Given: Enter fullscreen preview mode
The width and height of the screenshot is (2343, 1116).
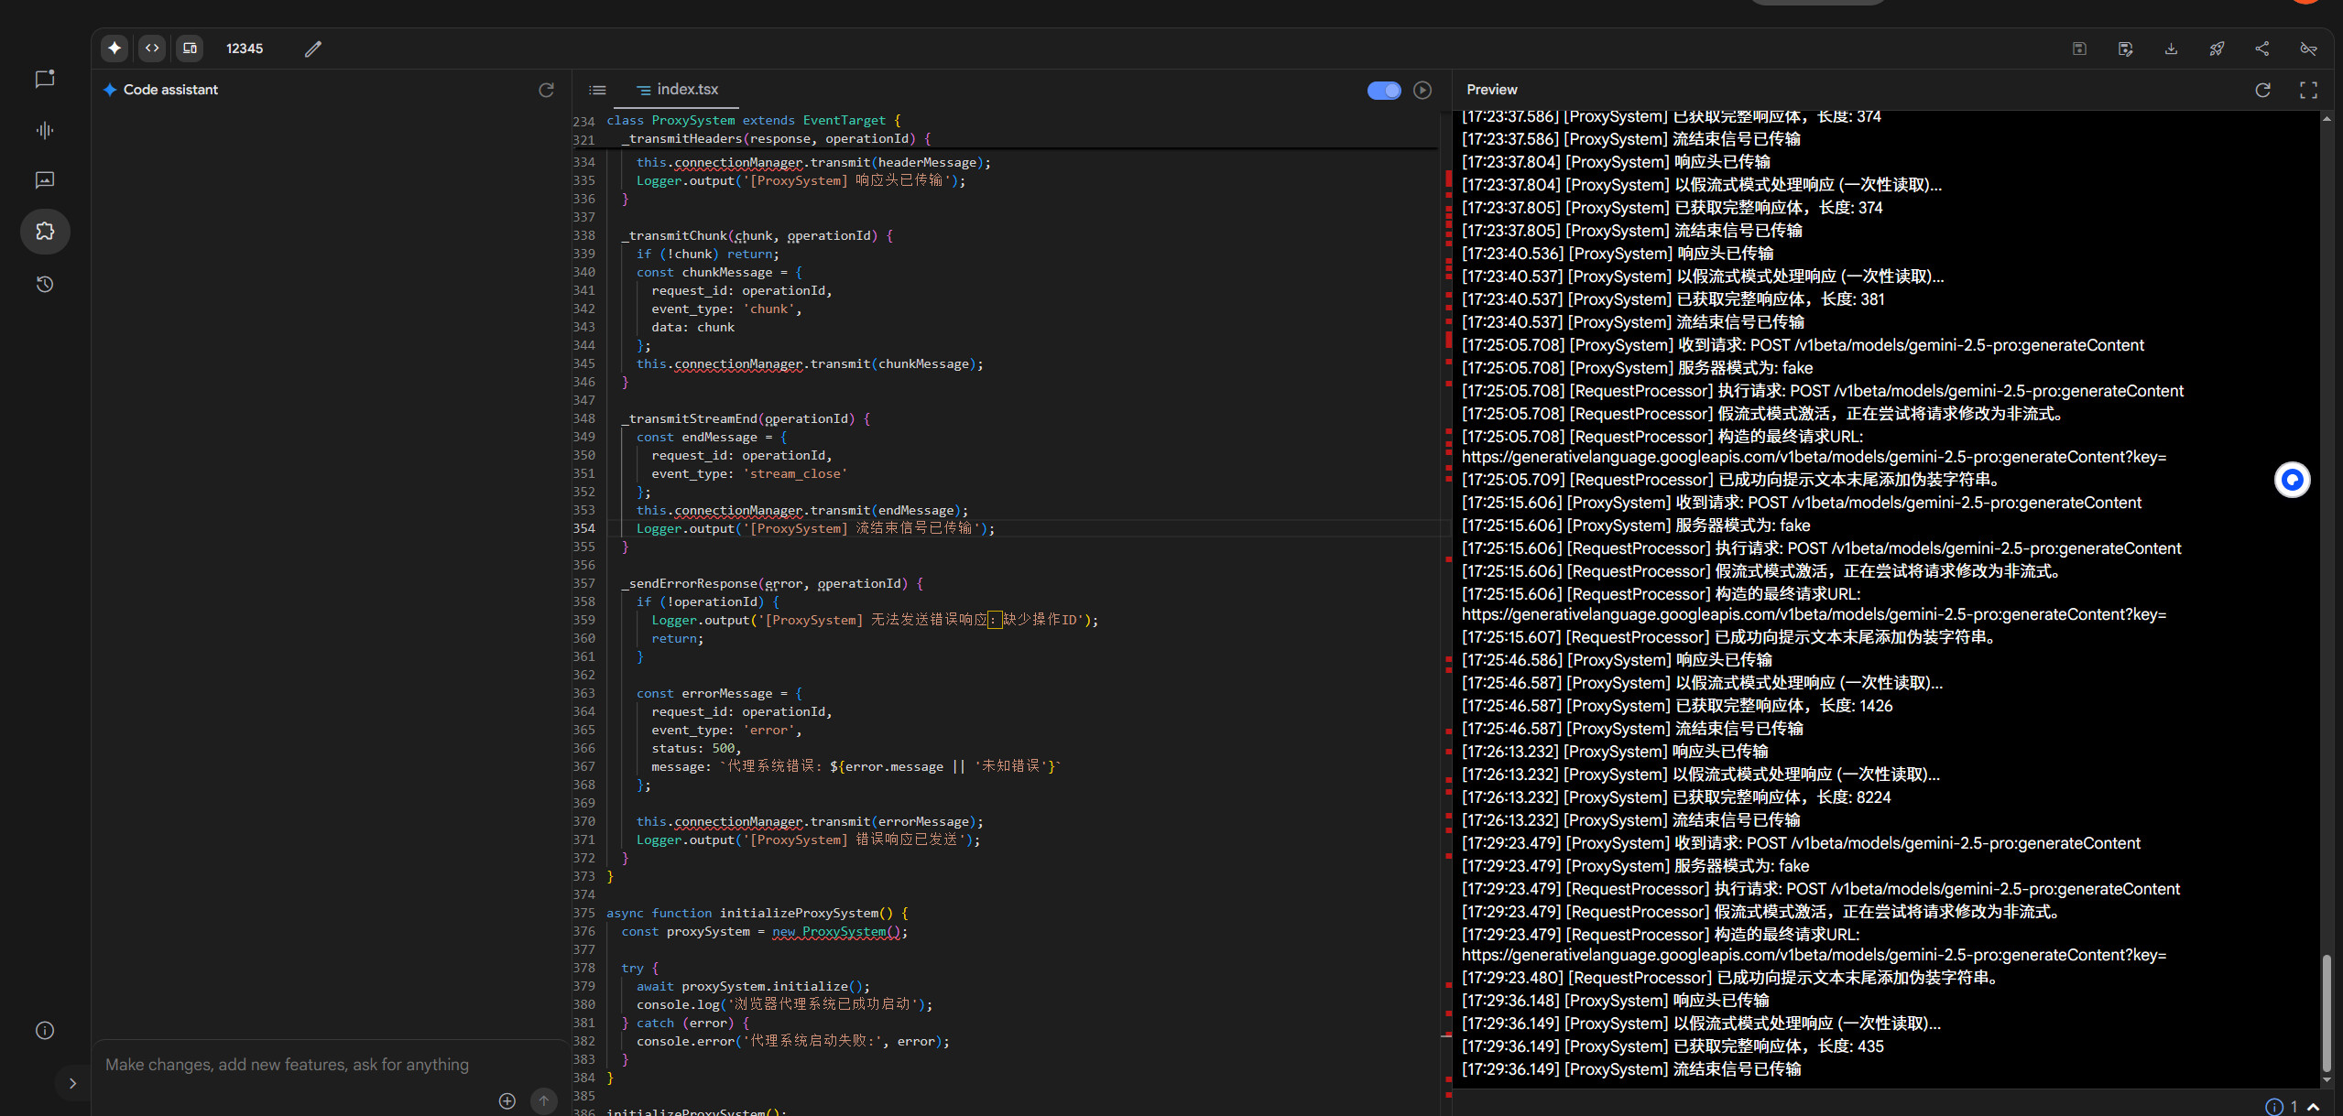Looking at the screenshot, I should (2308, 90).
